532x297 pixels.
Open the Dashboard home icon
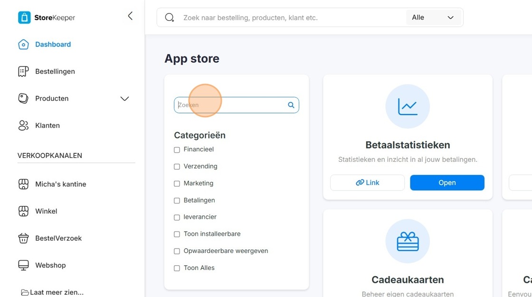(x=23, y=45)
